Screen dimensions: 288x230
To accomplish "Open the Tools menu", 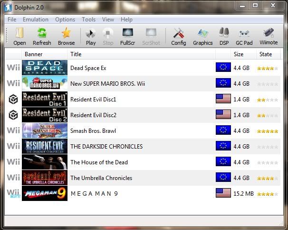I will point(89,20).
